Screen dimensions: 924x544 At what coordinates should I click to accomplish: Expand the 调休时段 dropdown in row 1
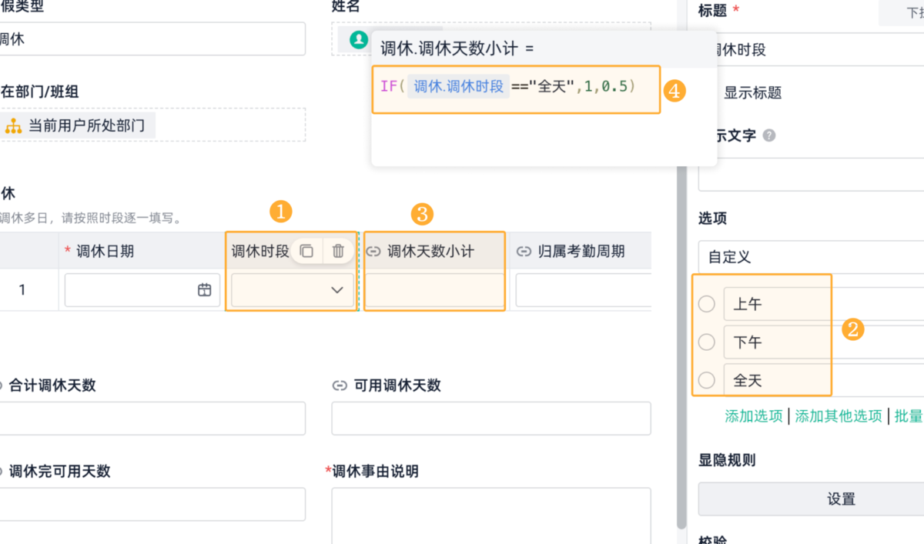click(x=336, y=290)
